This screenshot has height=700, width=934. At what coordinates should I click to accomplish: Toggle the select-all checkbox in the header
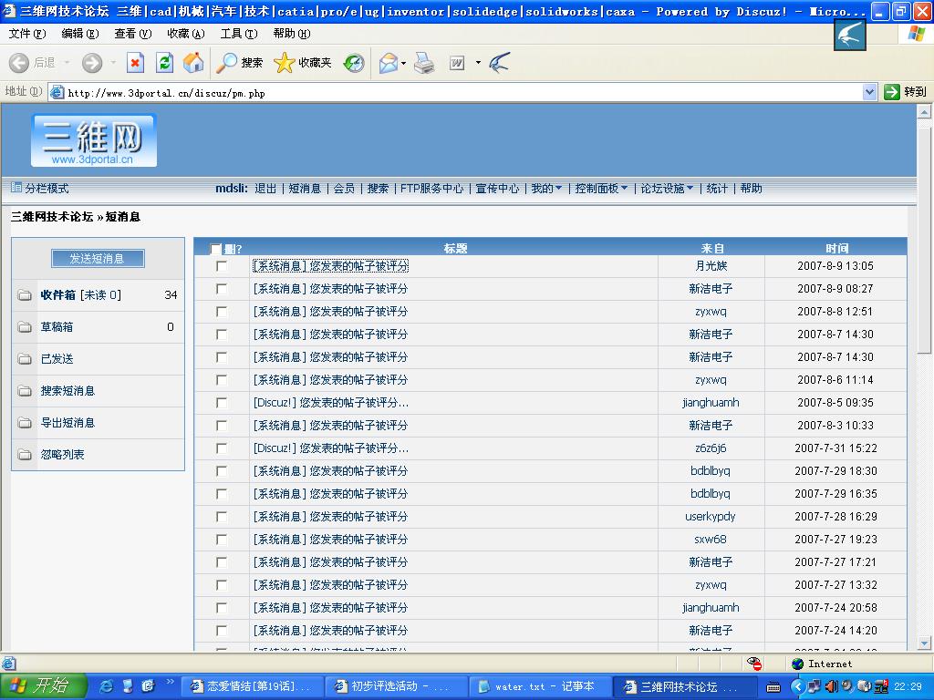(x=215, y=248)
